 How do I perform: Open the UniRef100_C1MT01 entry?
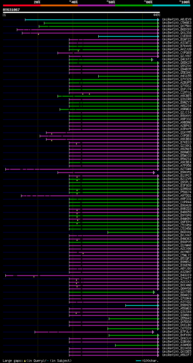177,93
